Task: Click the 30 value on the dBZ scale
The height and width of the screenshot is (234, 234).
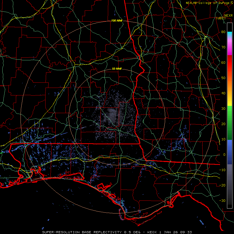Action: [223, 109]
